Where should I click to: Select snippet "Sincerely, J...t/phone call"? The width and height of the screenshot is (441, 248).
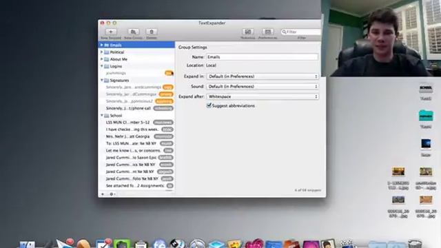(x=136, y=108)
